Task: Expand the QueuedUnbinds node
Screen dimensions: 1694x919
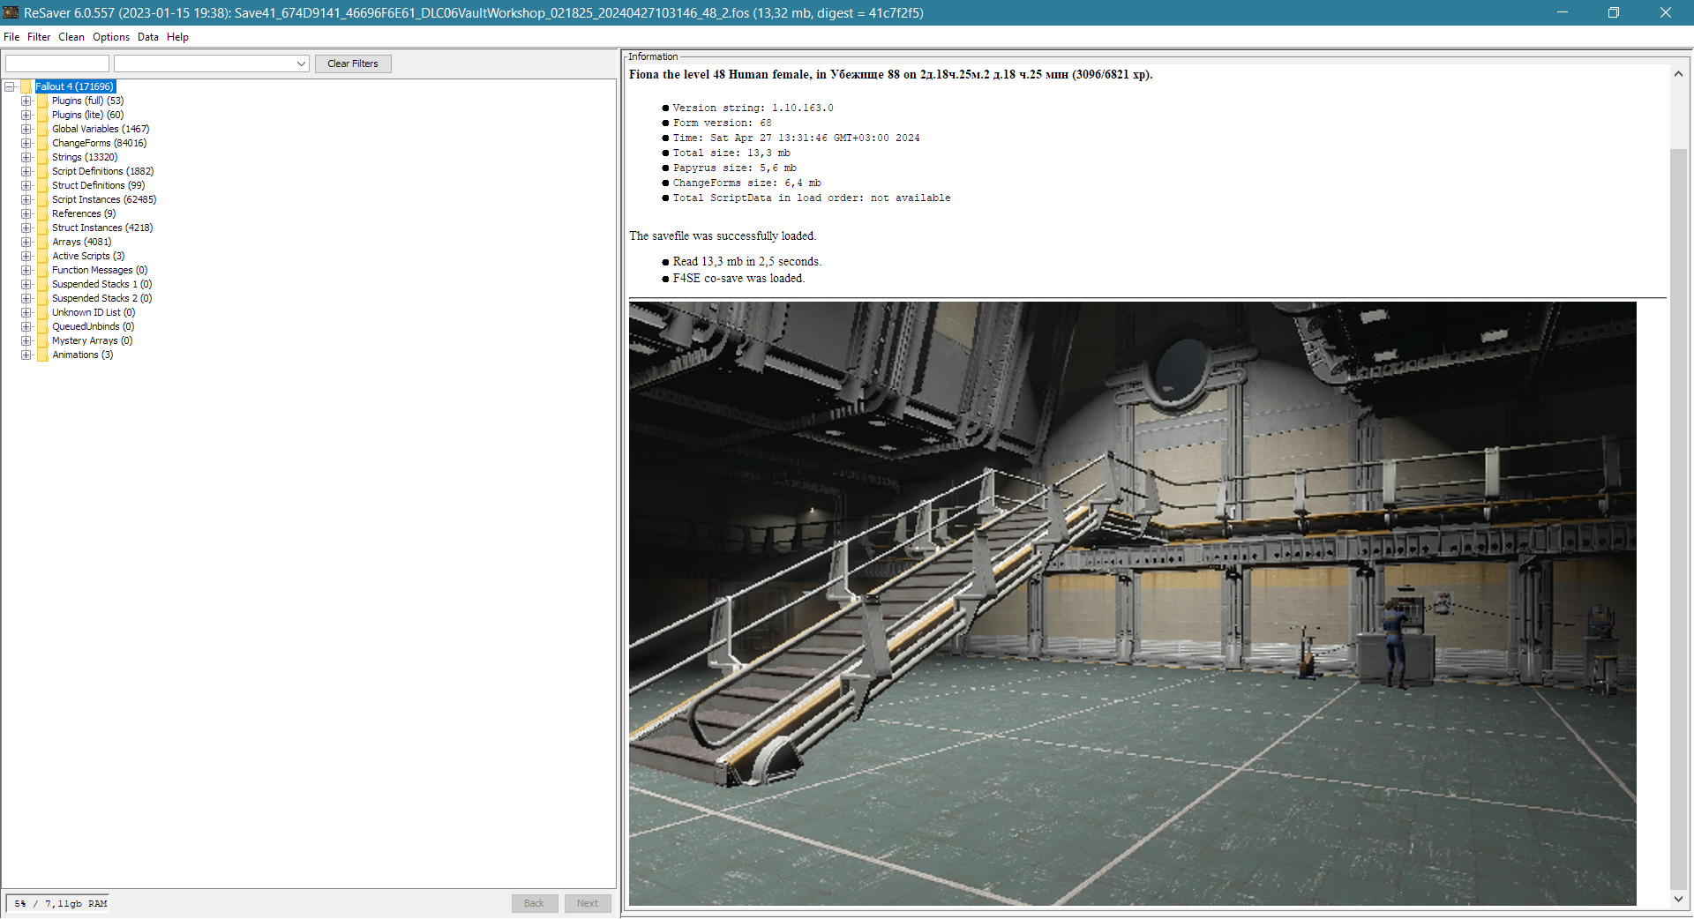Action: (26, 326)
